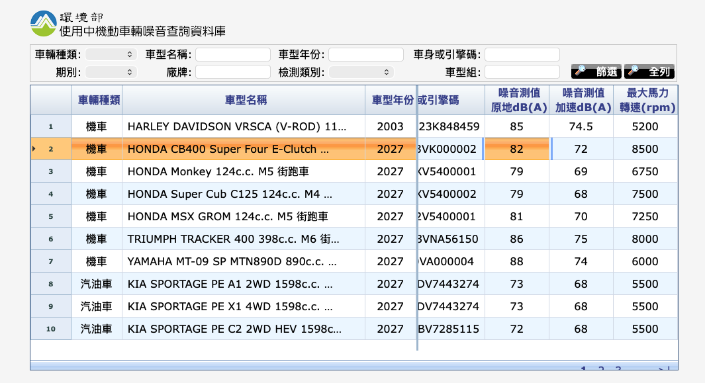Viewport: 705px width, 383px height.
Task: Click highlighted noise value 82 cell
Action: 517,149
